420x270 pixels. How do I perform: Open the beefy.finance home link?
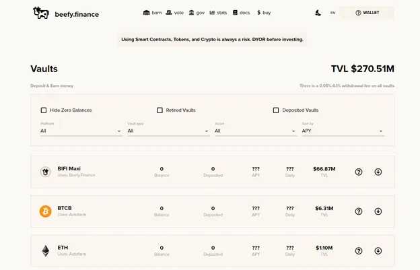[x=77, y=14]
